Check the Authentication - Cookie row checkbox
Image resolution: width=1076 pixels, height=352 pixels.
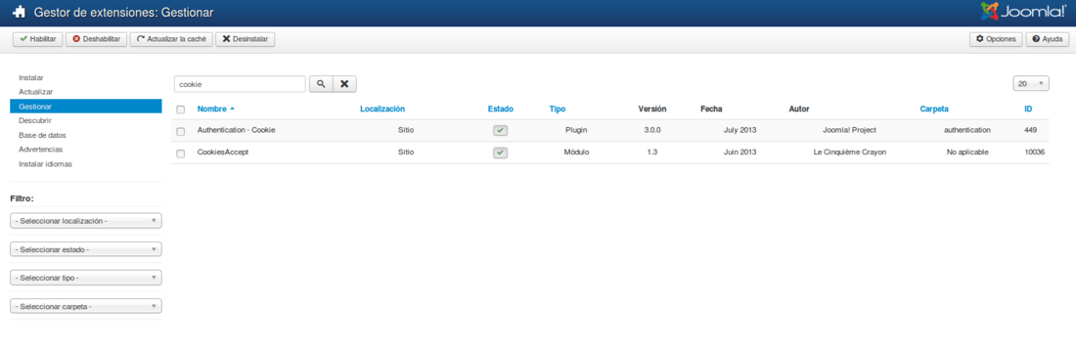(x=181, y=131)
